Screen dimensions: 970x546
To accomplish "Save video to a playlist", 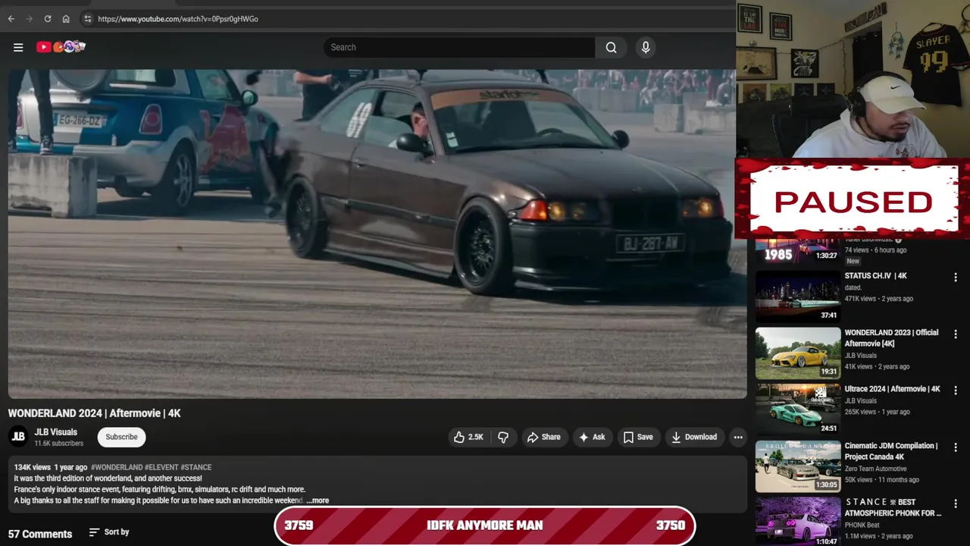I will (638, 437).
